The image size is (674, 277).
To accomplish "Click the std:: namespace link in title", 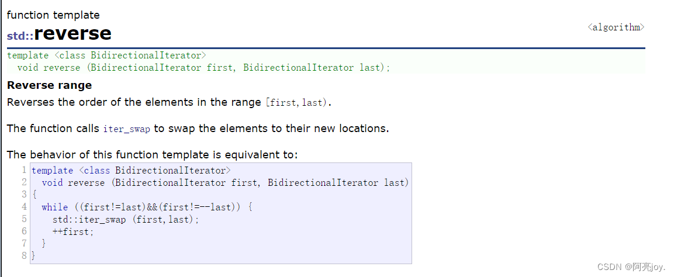I will tap(20, 36).
